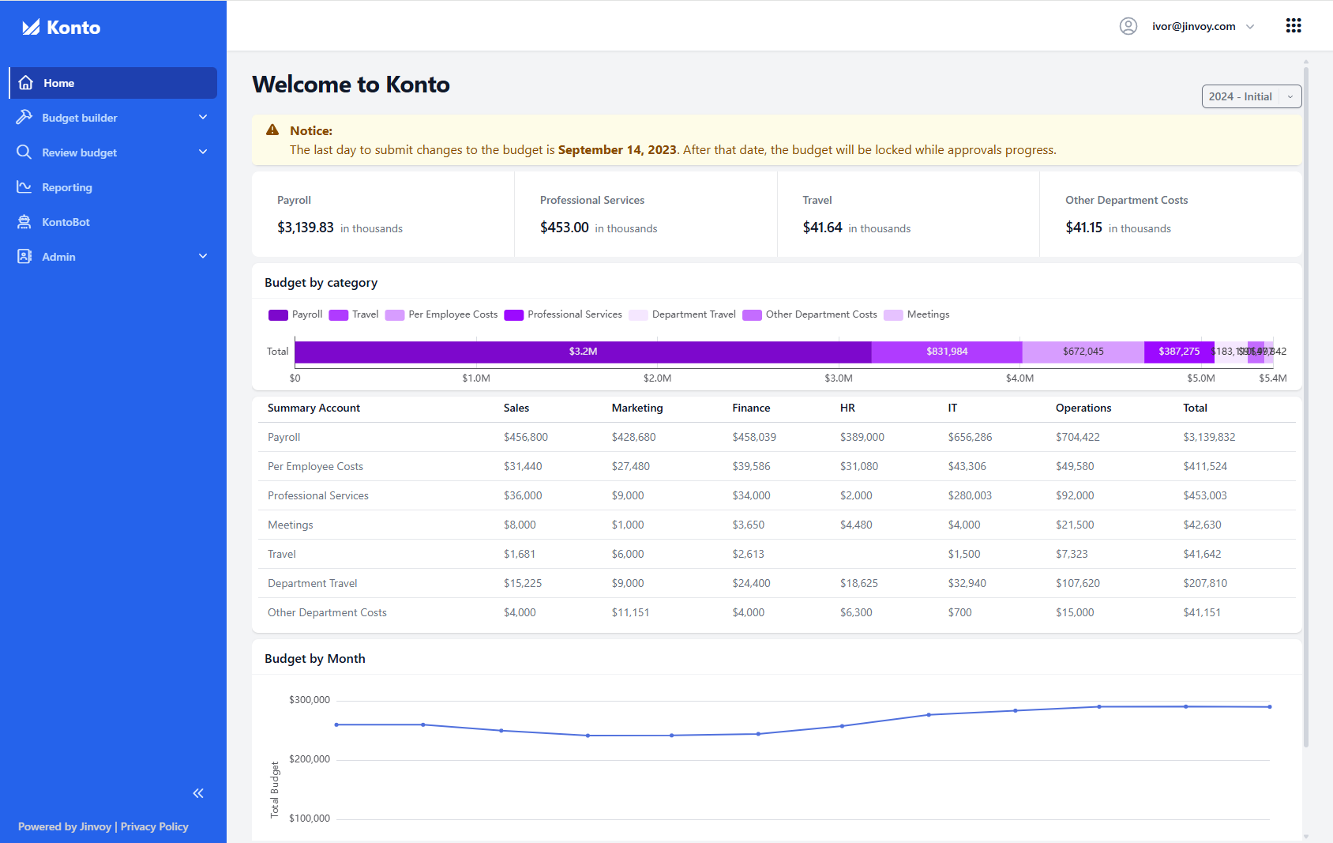Toggle the Payroll legend swatch

coord(278,314)
